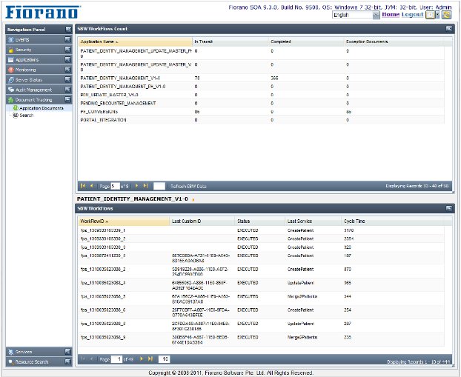461x377 pixels.
Task: Sort by Last Service column
Action: [314, 221]
